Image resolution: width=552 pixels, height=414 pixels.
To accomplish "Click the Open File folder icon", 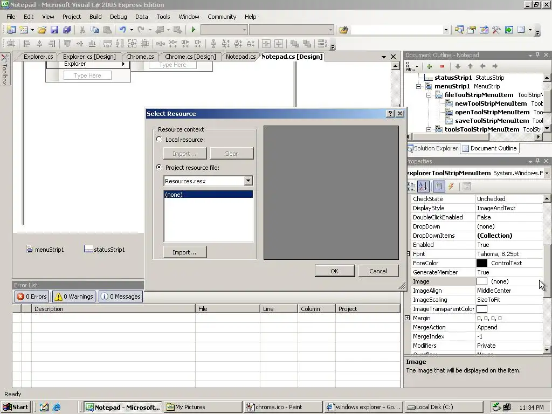I will [x=42, y=30].
